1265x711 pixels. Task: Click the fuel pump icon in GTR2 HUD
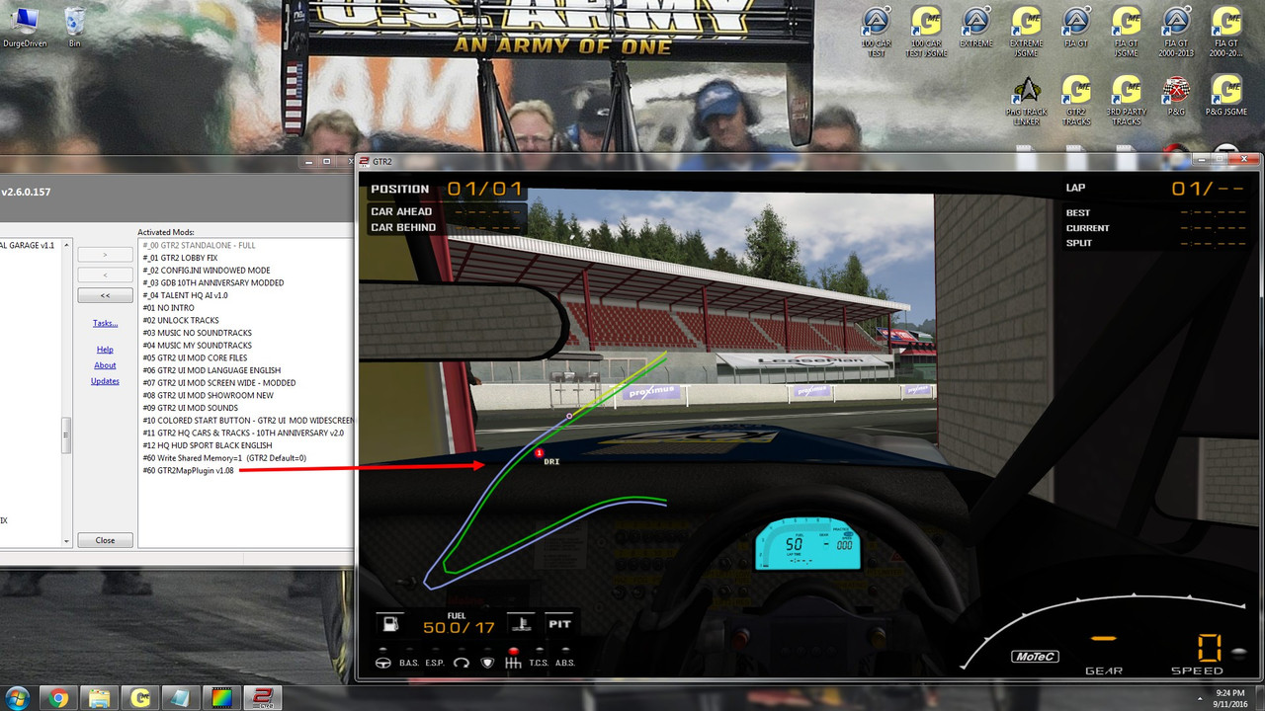[391, 624]
